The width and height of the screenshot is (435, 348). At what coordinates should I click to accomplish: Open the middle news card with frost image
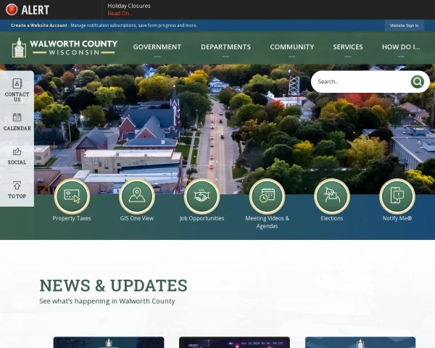[x=234, y=342]
